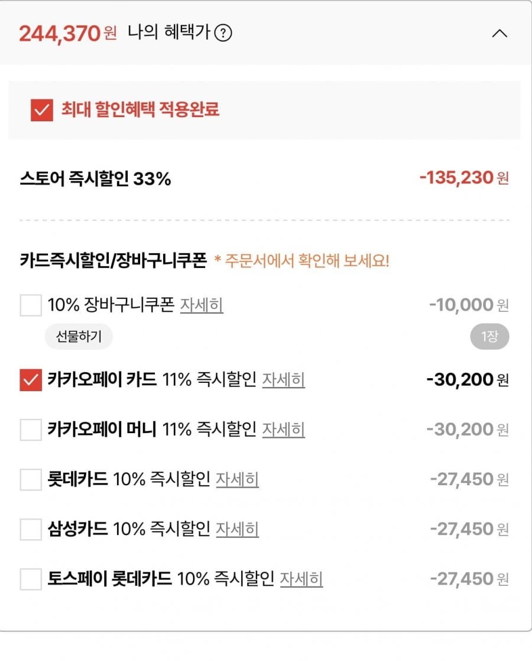Collapse the benefit price panel chevron
This screenshot has height=661, width=532.
(x=499, y=34)
